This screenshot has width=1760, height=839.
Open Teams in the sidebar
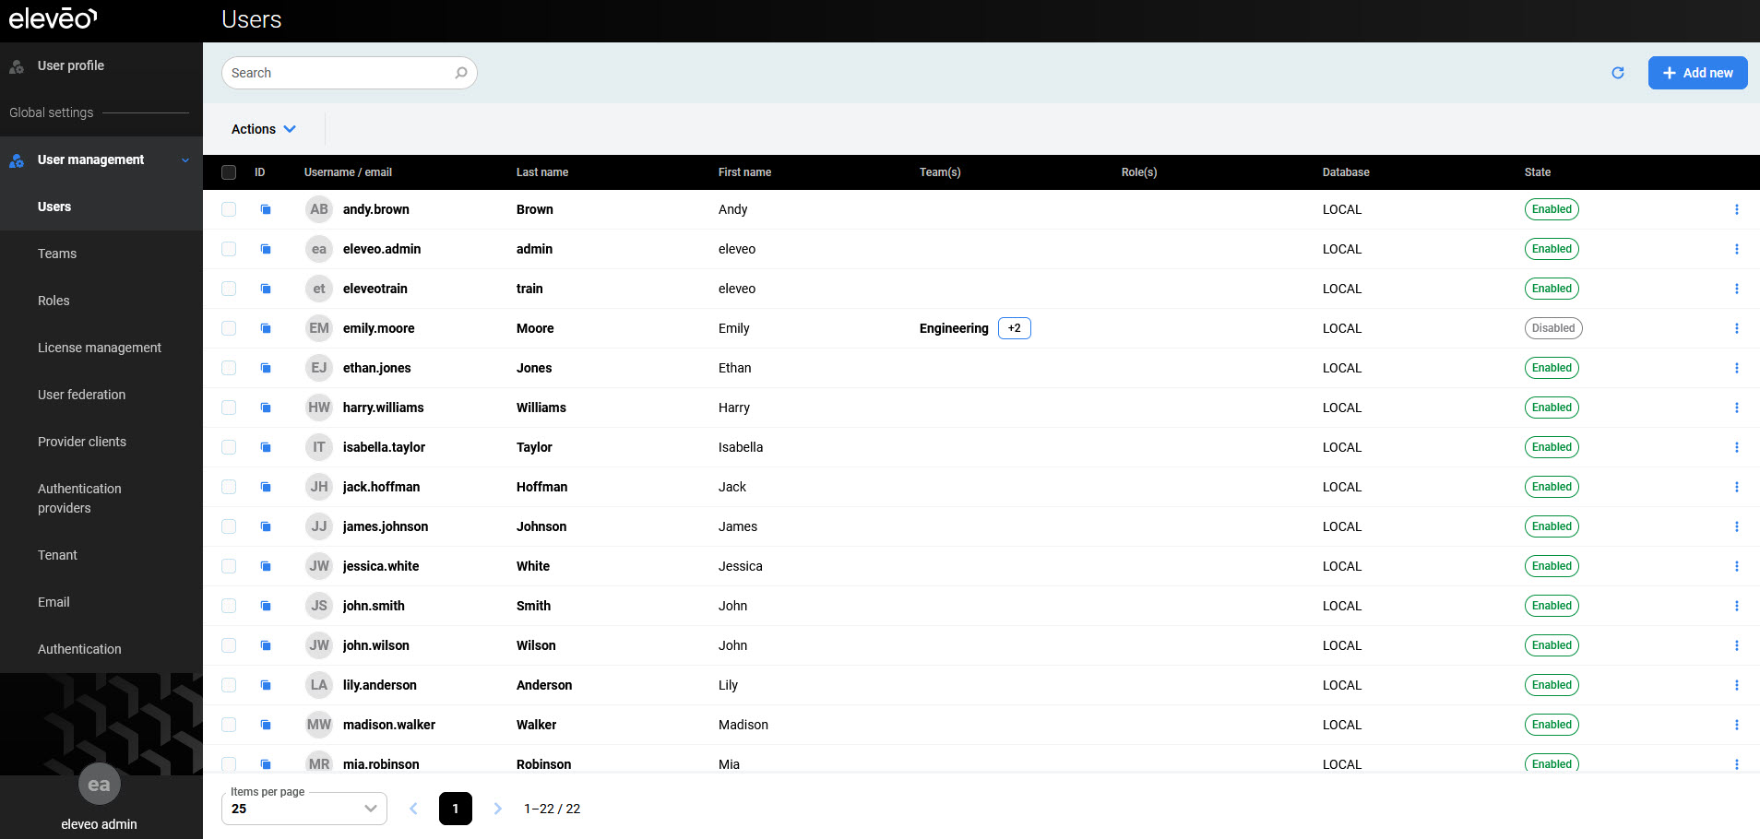tap(57, 254)
